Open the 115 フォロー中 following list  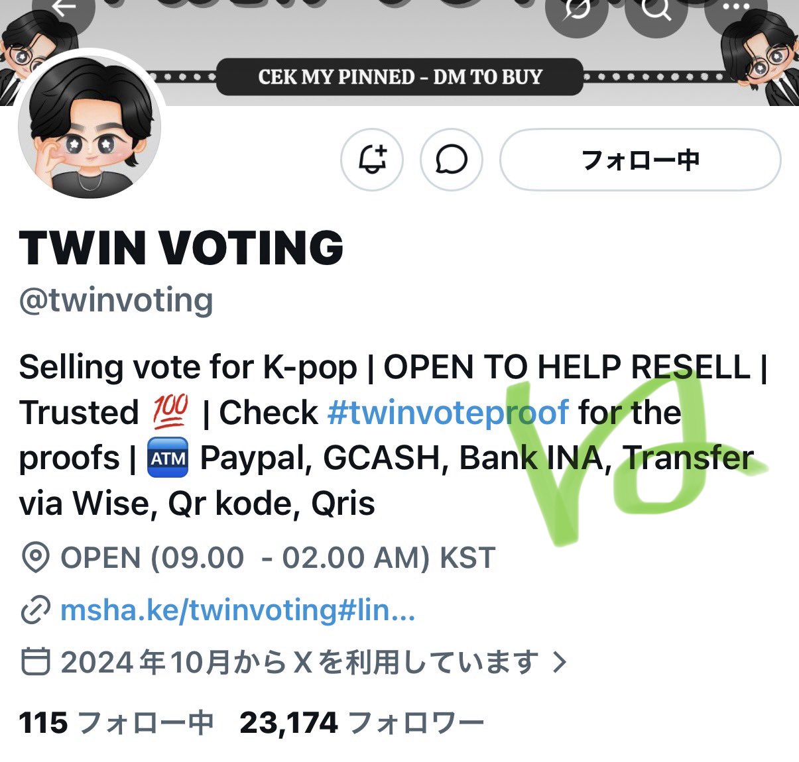point(117,723)
